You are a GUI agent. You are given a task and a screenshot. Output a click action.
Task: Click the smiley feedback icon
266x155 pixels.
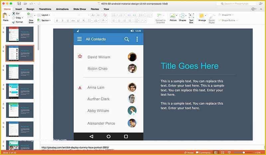[253, 9]
